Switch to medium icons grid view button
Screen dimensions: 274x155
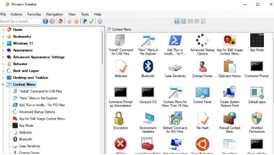[183, 21]
